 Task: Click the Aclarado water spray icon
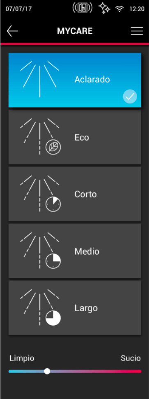pyautogui.click(x=40, y=79)
